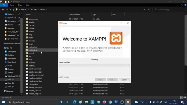Screen dimensions: 187x105
Task: Open pinned Documents in Quick access
Action: tap(12, 21)
